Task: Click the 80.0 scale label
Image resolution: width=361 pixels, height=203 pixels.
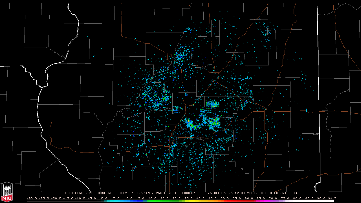Action: [297, 198]
